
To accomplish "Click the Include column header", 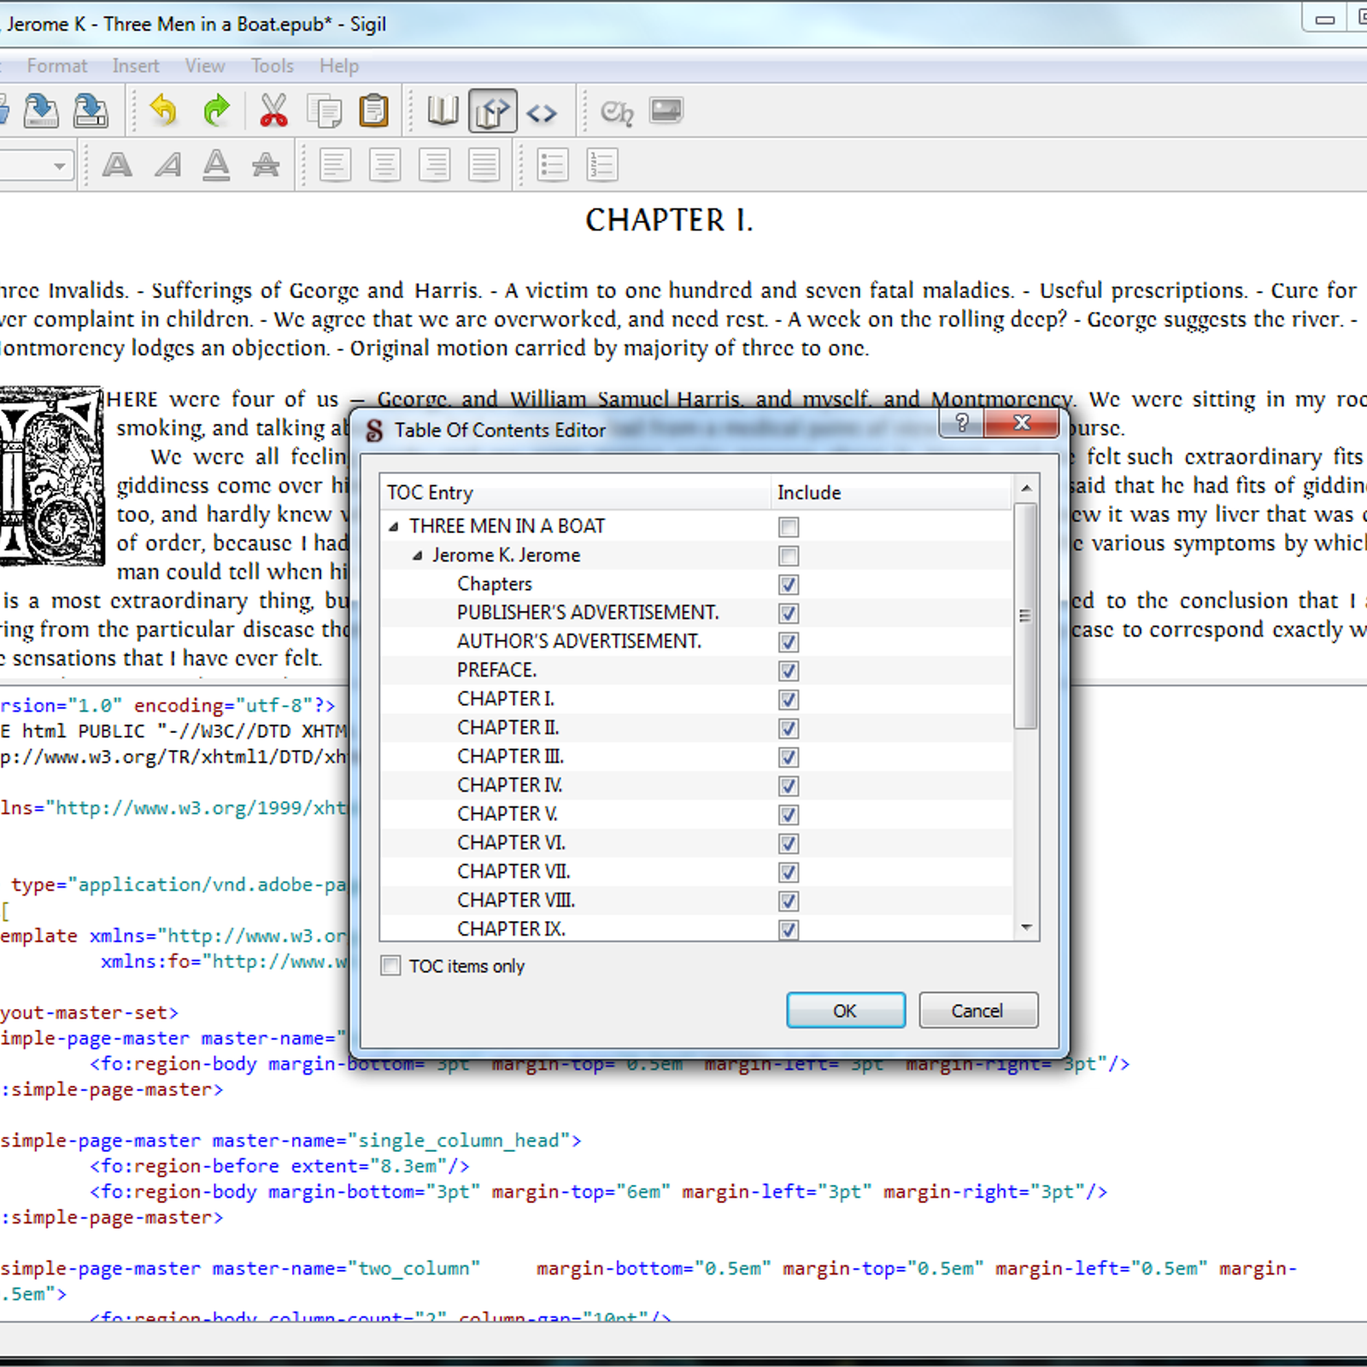I will click(891, 492).
